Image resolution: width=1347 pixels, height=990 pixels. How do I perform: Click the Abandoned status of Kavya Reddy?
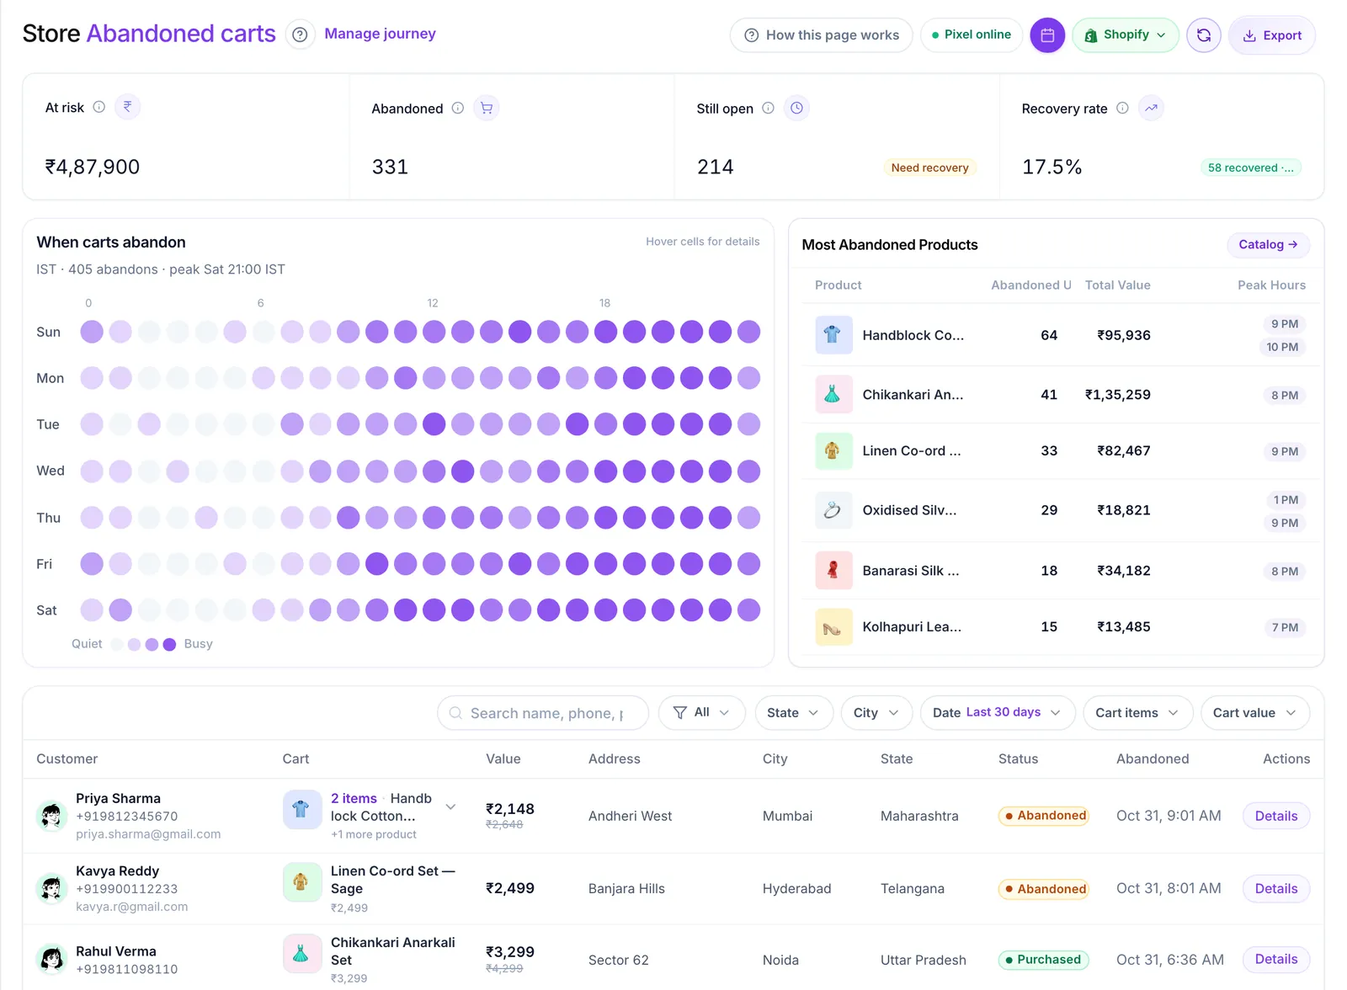[x=1044, y=889]
